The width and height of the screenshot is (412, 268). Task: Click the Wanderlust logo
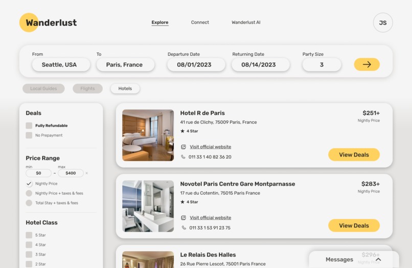coord(48,23)
